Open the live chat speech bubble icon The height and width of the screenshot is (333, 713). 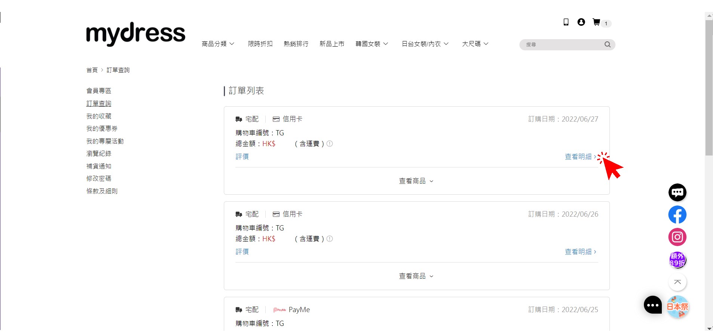[x=677, y=192]
